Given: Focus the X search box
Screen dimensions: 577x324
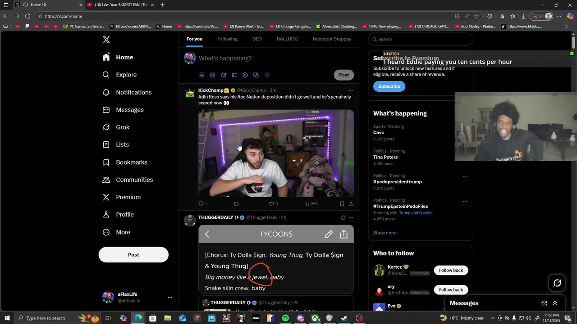Looking at the screenshot, I should click(x=421, y=39).
